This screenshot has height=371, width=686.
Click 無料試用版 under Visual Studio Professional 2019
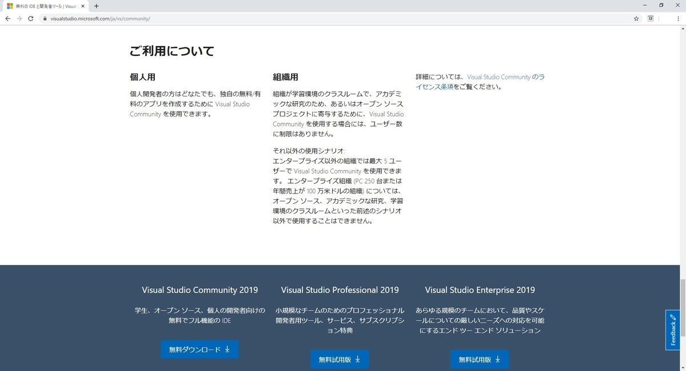340,360
